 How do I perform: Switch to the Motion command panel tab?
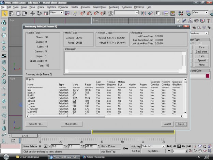click(196, 21)
